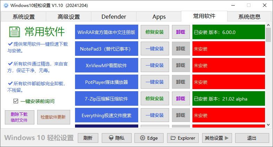273x147 pixels.
Task: Click the 退出 button
Action: tap(252, 138)
